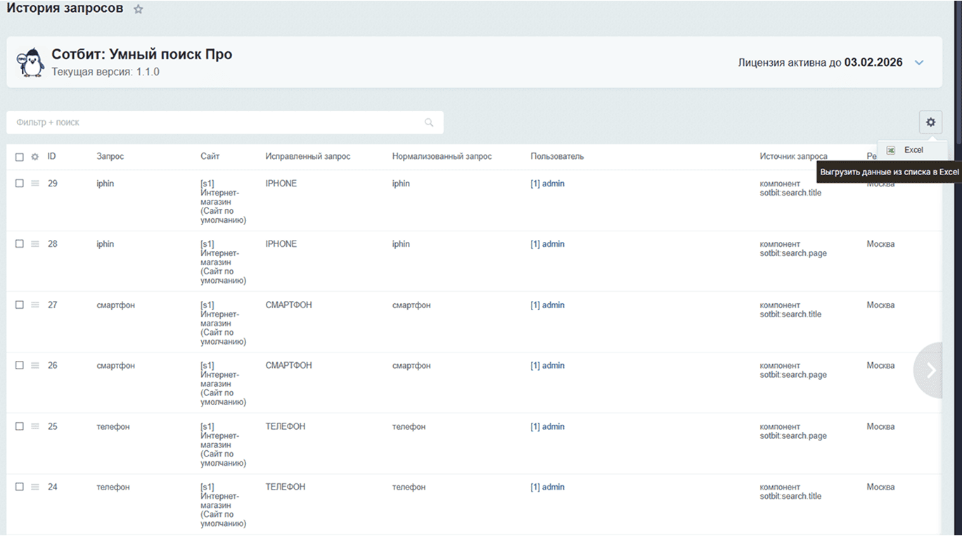Open the list settings gear button
The height and width of the screenshot is (536, 962).
[x=930, y=122]
